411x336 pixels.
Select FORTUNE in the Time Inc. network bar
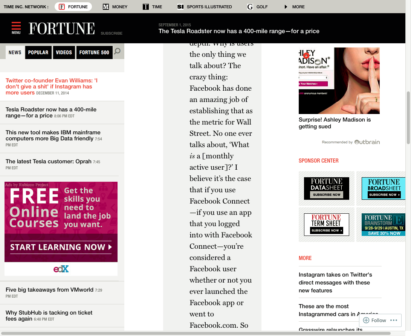[73, 7]
